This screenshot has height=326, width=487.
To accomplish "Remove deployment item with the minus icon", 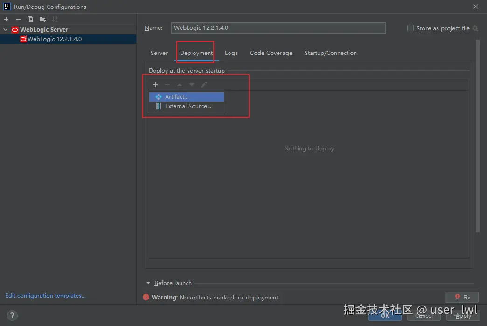I will click(x=167, y=85).
